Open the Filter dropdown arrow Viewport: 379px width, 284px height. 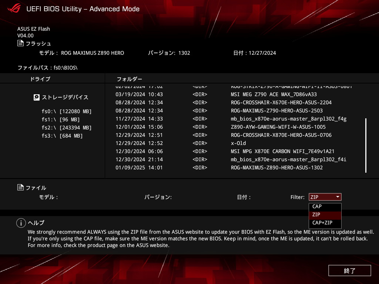337,197
